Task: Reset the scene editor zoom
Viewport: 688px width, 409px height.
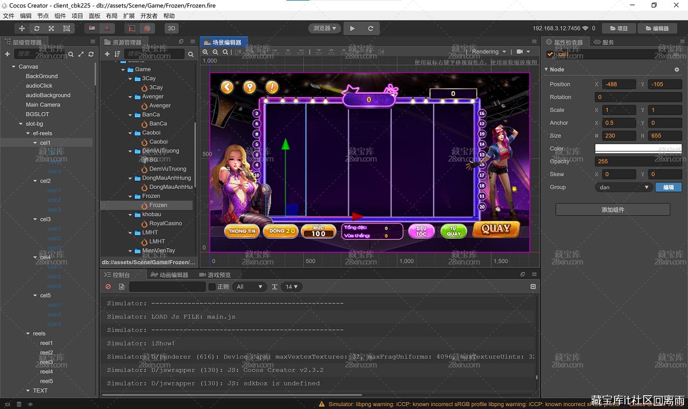Action: point(225,51)
